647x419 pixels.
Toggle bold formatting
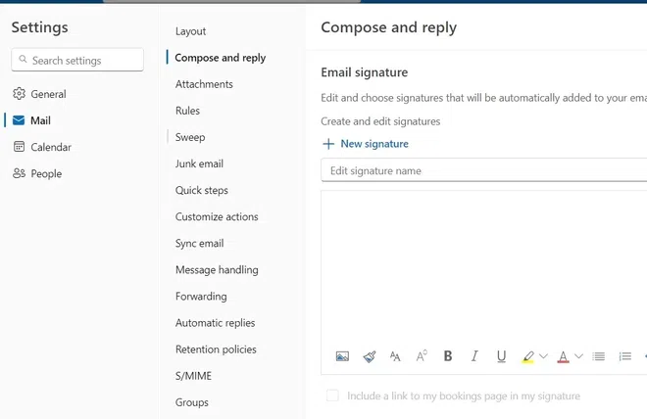click(x=448, y=356)
